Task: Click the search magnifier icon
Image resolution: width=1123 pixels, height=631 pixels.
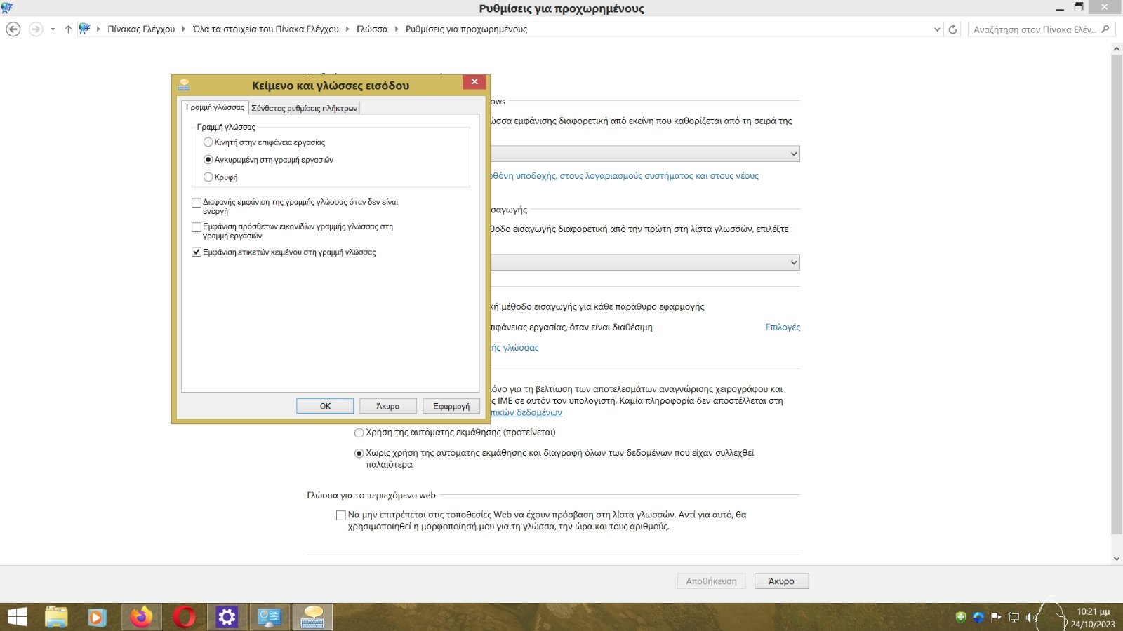Action: [x=1105, y=29]
